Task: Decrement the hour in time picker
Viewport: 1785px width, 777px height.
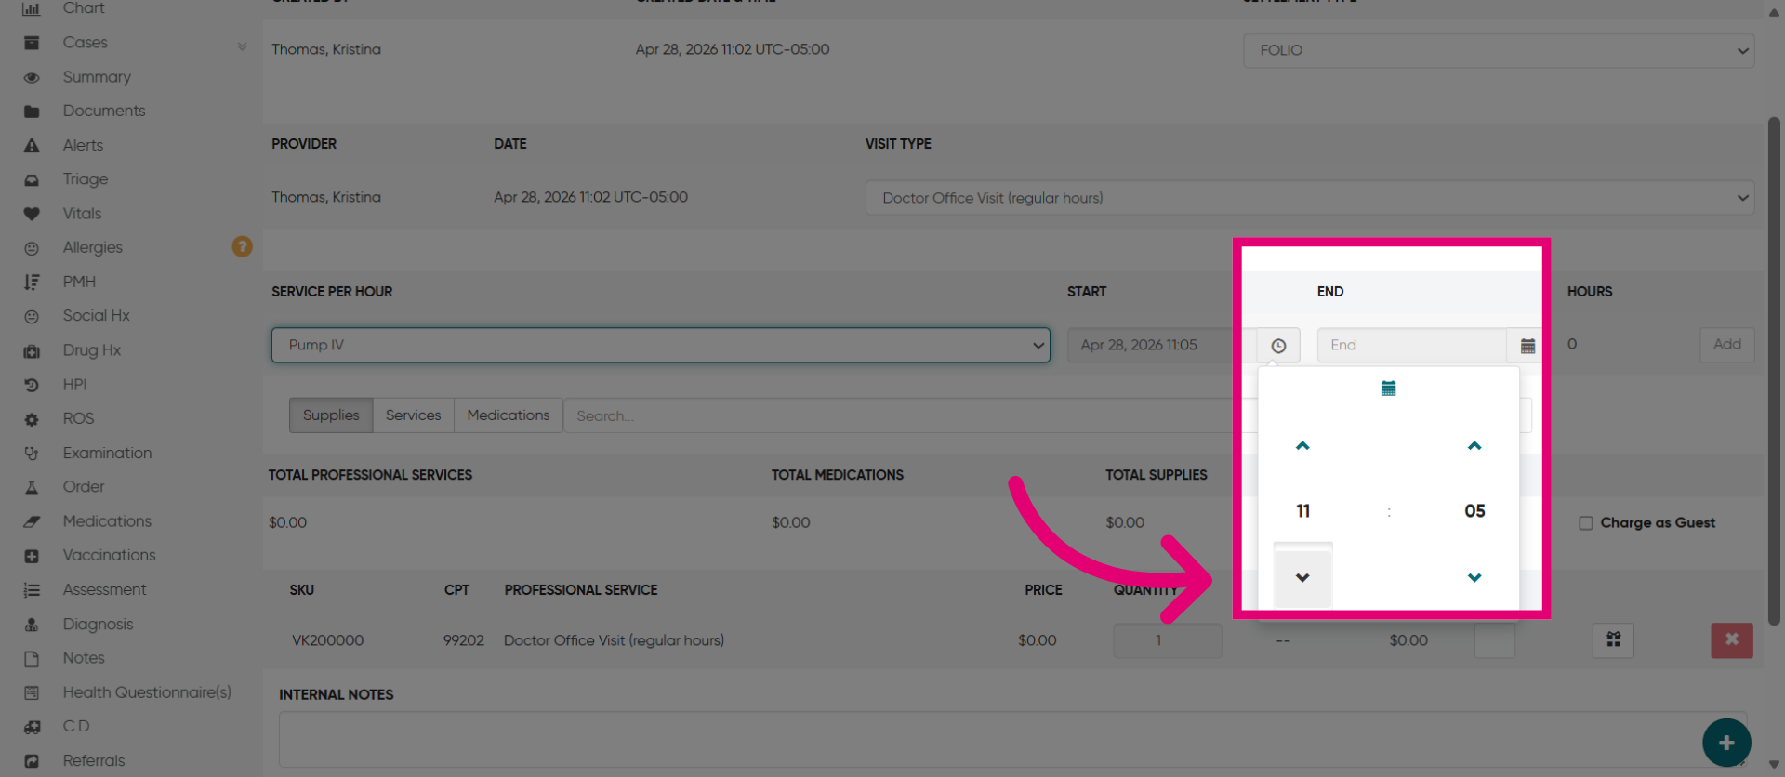Action: pyautogui.click(x=1302, y=577)
